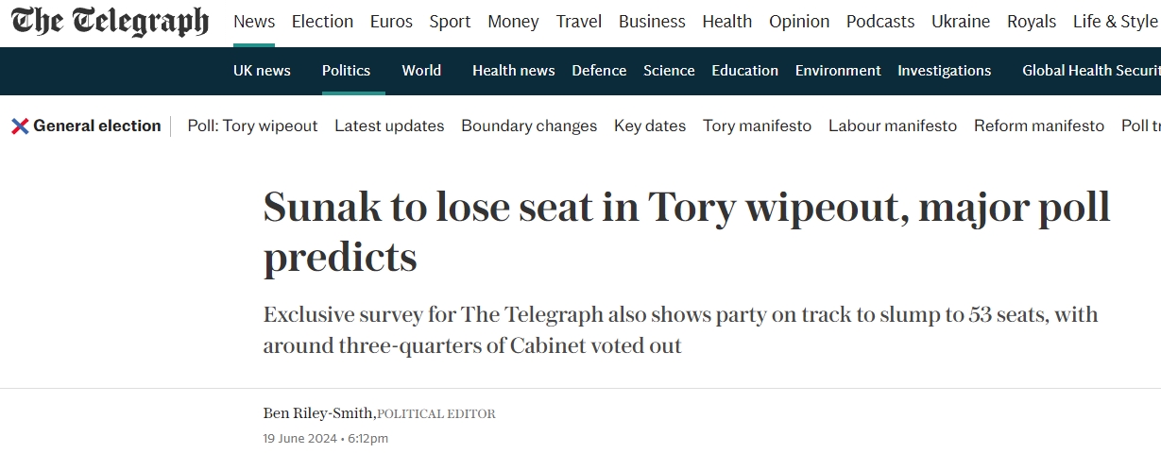Viewport: 1161px width, 453px height.
Task: Open the Sport menu item
Action: coord(450,22)
